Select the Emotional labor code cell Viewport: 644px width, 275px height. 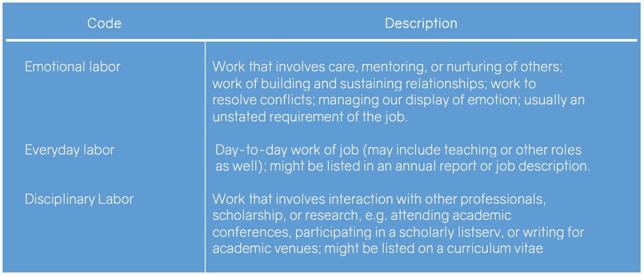coord(73,67)
